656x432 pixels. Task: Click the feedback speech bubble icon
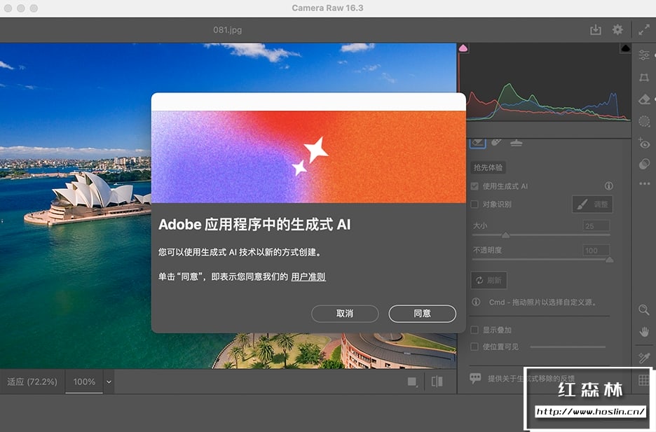point(475,379)
